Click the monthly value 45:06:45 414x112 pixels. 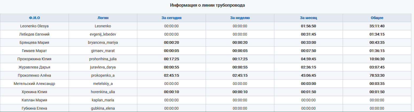tap(308, 75)
